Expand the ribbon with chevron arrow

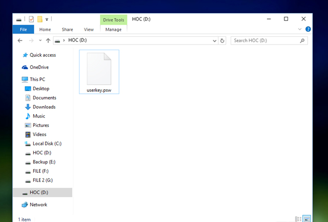pos(300,29)
